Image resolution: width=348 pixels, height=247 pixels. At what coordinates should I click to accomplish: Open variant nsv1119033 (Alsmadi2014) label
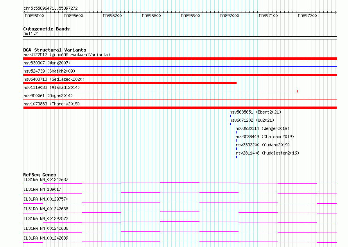[x=52, y=87]
